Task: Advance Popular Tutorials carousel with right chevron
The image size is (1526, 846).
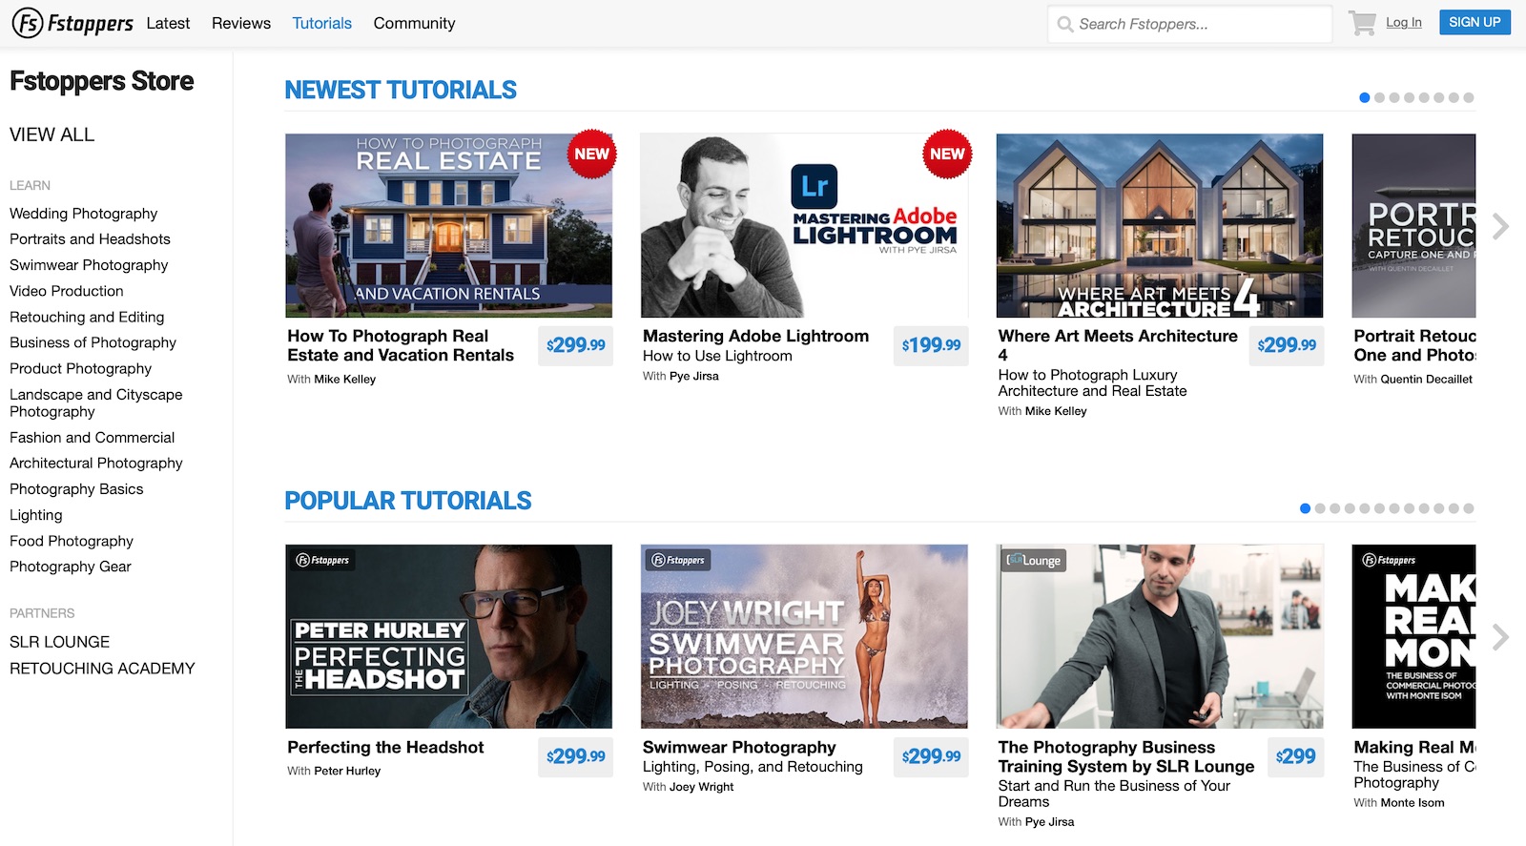Action: tap(1500, 637)
